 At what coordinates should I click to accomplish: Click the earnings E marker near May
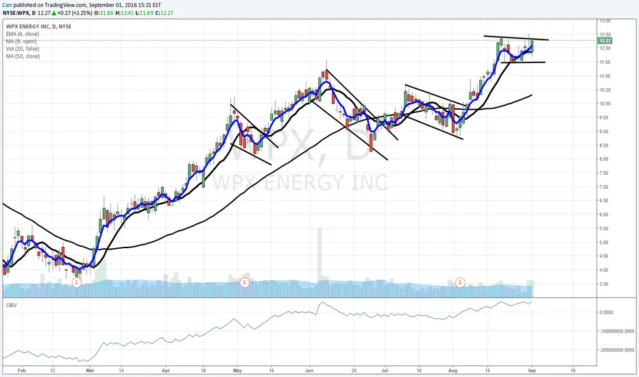pos(245,282)
